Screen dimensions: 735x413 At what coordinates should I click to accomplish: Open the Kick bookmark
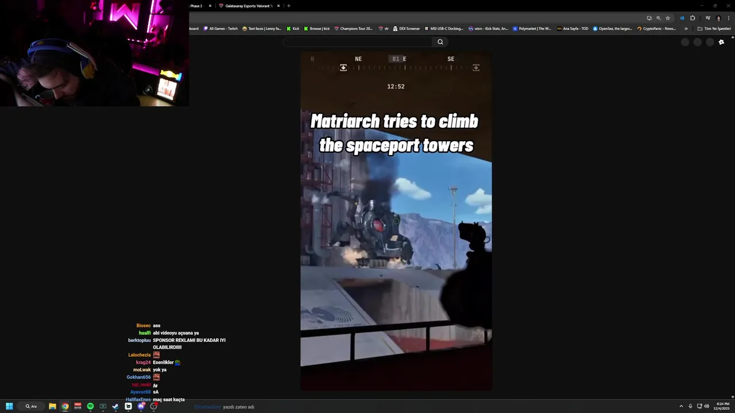[293, 29]
